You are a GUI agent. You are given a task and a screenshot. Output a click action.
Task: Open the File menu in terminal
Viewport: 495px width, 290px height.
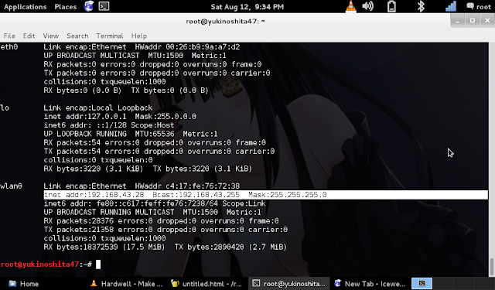(x=9, y=36)
